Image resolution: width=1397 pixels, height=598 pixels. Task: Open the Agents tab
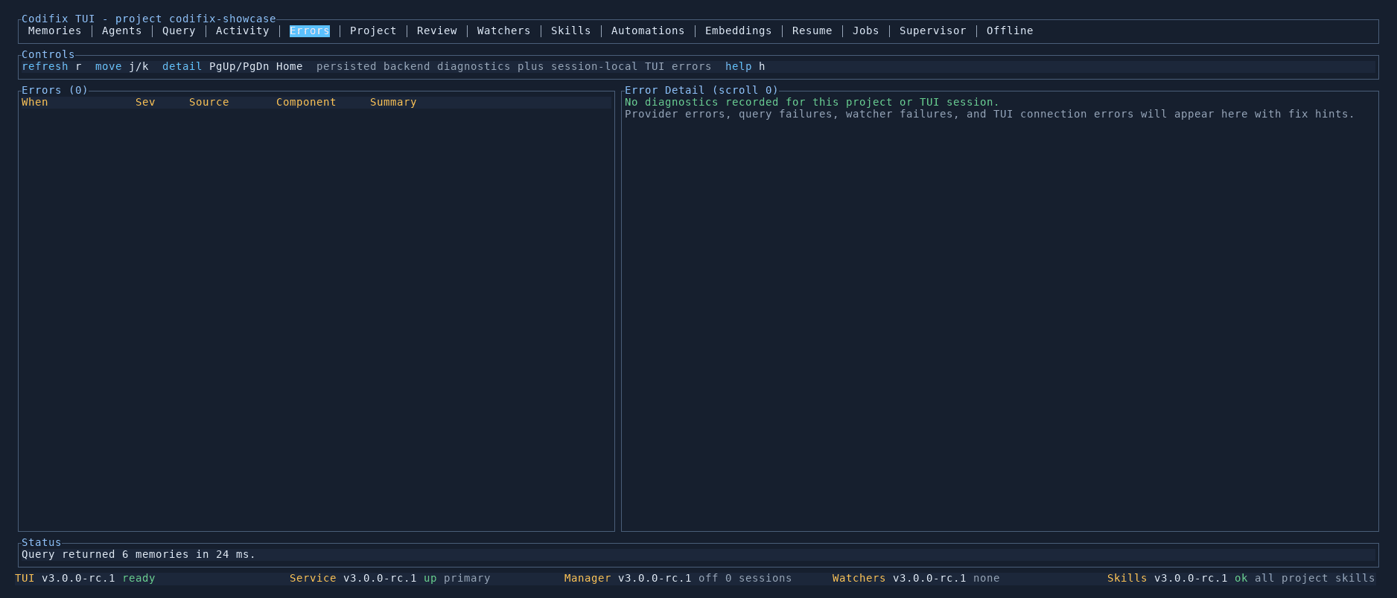pyautogui.click(x=121, y=30)
